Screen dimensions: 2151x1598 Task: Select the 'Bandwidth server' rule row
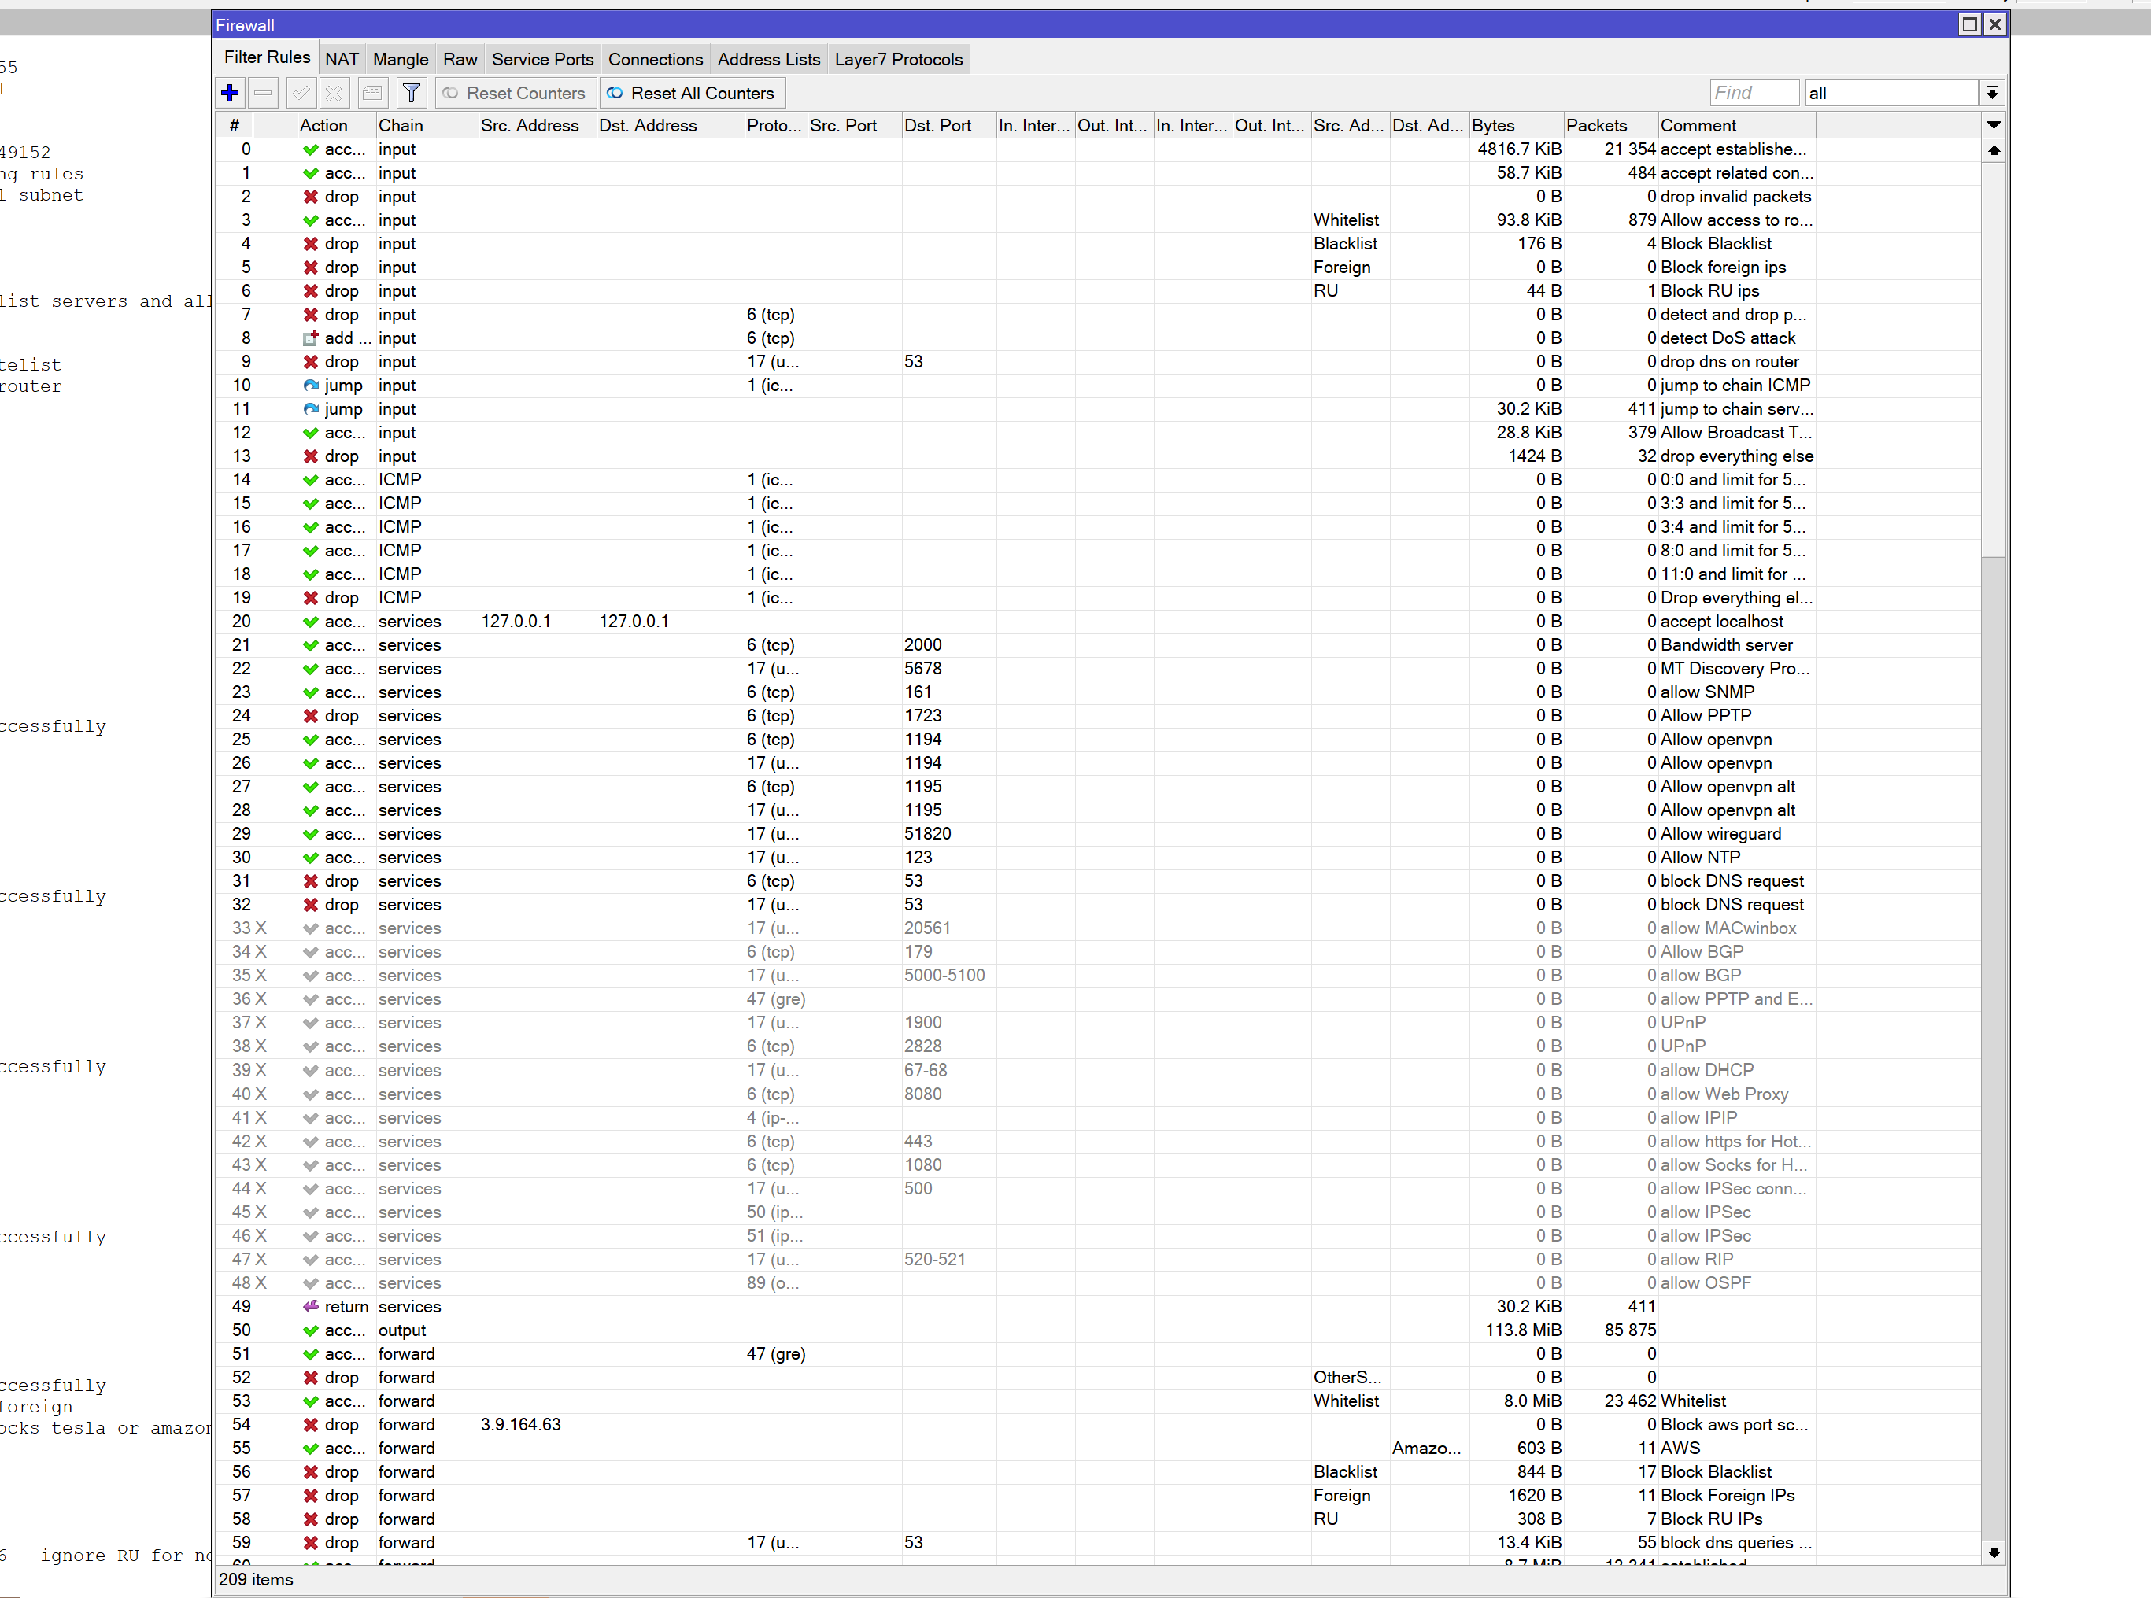click(1098, 645)
